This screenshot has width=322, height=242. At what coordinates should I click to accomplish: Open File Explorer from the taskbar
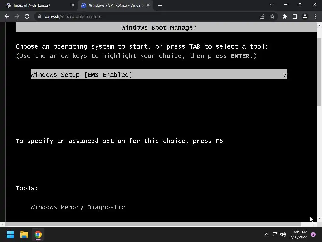(24, 234)
